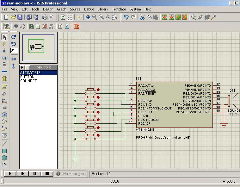Click the Save design icon
This screenshot has width=240, height=187.
coord(20,17)
